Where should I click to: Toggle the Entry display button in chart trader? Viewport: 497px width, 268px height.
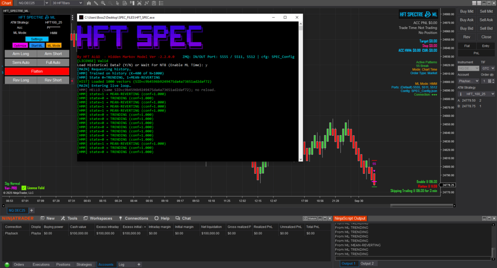(486, 46)
